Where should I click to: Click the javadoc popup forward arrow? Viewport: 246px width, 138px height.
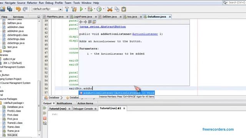click(x=85, y=22)
